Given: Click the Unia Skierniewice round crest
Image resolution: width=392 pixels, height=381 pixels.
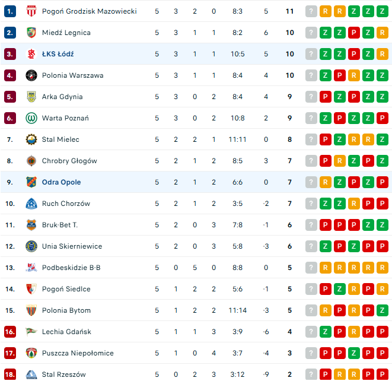Looking at the screenshot, I should point(31,246).
